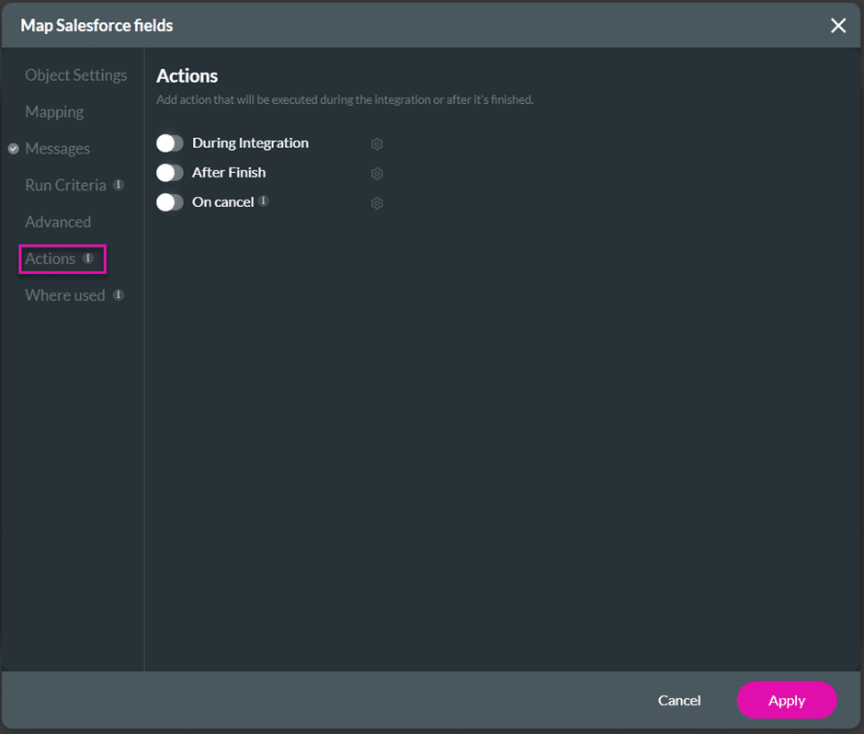Screen dimensions: 864x734
Task: Click Cancel to discard changes
Action: pyautogui.click(x=679, y=701)
